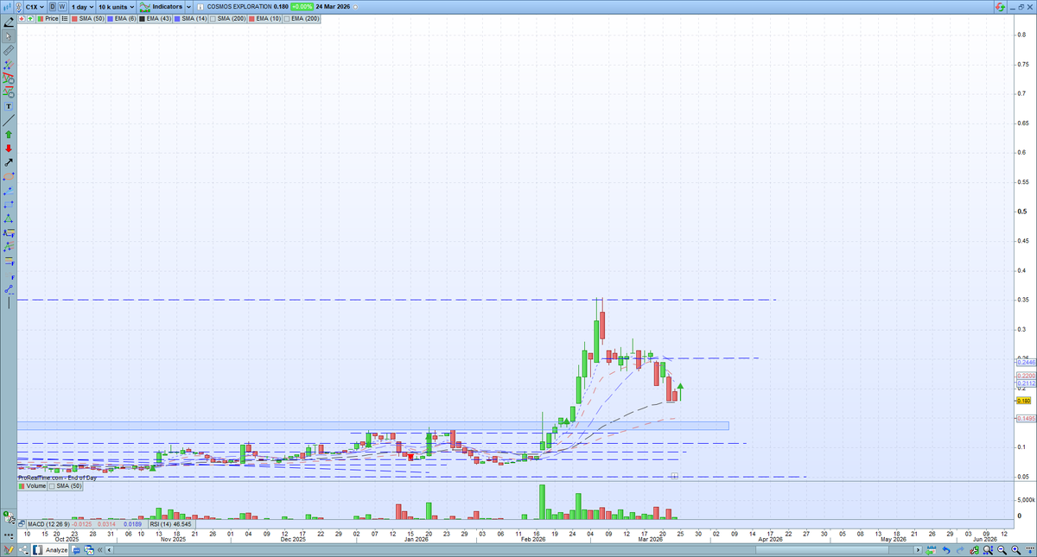Screen dimensions: 1037x557
Task: Click the EMA (43) black color swatch
Action: click(x=142, y=18)
